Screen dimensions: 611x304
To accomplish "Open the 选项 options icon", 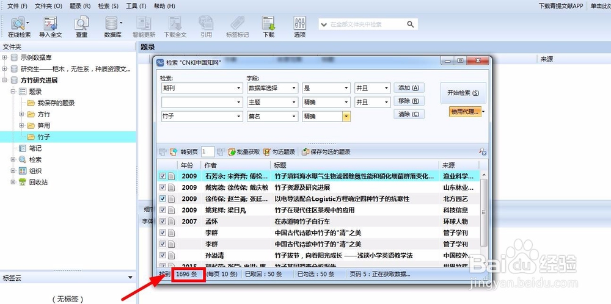I will click(x=299, y=27).
